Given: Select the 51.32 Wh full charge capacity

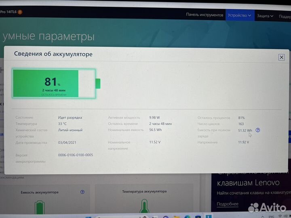Looking at the screenshot, I should pyautogui.click(x=245, y=130).
